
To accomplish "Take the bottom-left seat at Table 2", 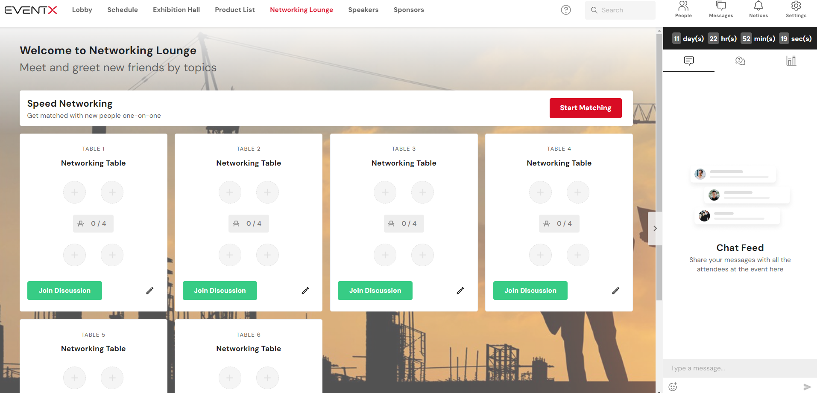I will coord(230,255).
